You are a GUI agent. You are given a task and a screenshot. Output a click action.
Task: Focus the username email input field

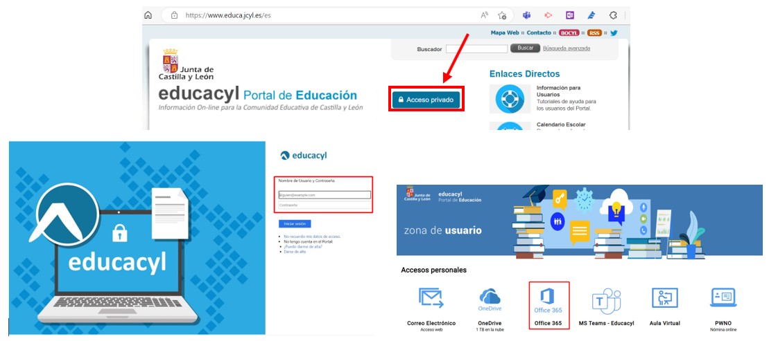click(324, 195)
